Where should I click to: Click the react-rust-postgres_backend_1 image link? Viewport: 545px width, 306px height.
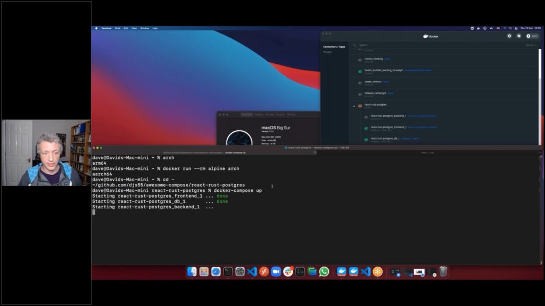pyautogui.click(x=422, y=116)
